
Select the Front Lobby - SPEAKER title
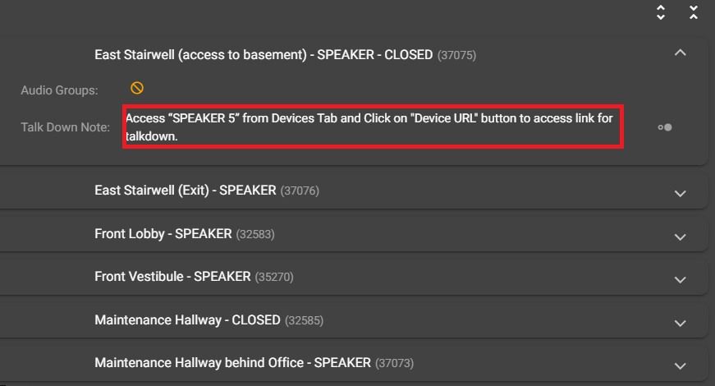pos(163,233)
